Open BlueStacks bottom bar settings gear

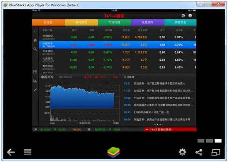tap(182, 152)
